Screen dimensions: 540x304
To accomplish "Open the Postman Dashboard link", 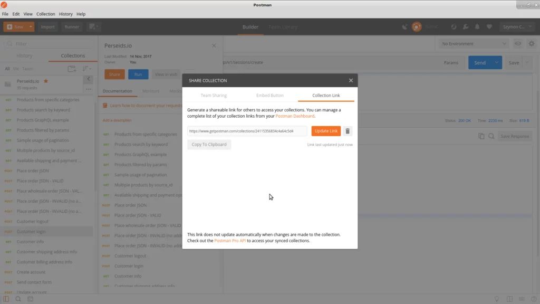I will [x=295, y=116].
